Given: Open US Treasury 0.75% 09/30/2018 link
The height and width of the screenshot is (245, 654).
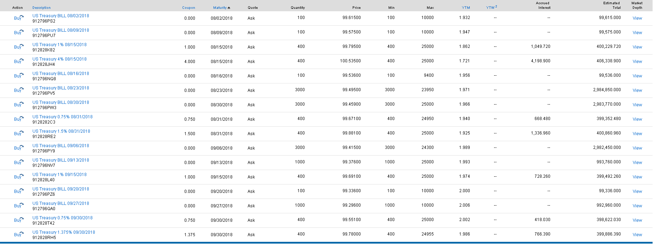Looking at the screenshot, I should [62, 218].
